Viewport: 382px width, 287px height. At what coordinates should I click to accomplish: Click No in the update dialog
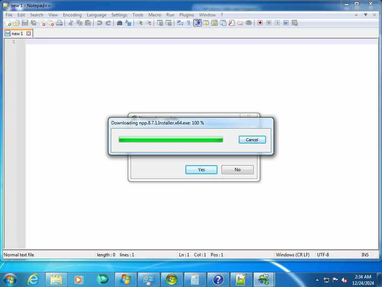click(238, 170)
